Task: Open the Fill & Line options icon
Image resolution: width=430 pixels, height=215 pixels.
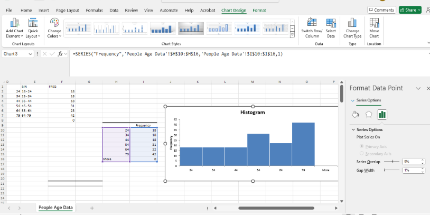Action: (x=355, y=114)
